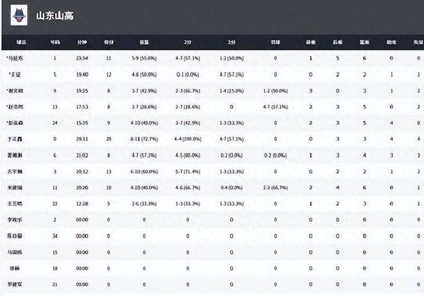Screen dimensions: 424x296
Task: Sort by the 得分 column header
Action: pyautogui.click(x=109, y=42)
